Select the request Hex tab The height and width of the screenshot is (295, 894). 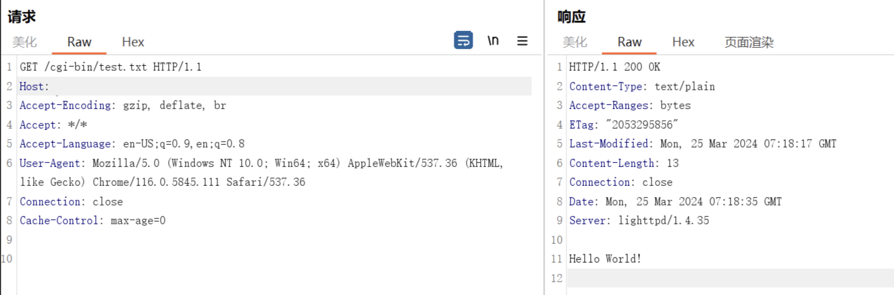pos(133,42)
